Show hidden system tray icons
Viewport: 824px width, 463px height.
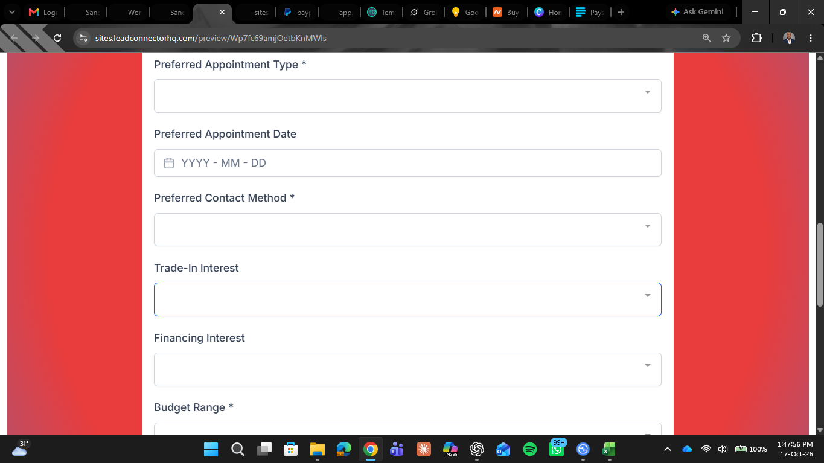pyautogui.click(x=668, y=449)
